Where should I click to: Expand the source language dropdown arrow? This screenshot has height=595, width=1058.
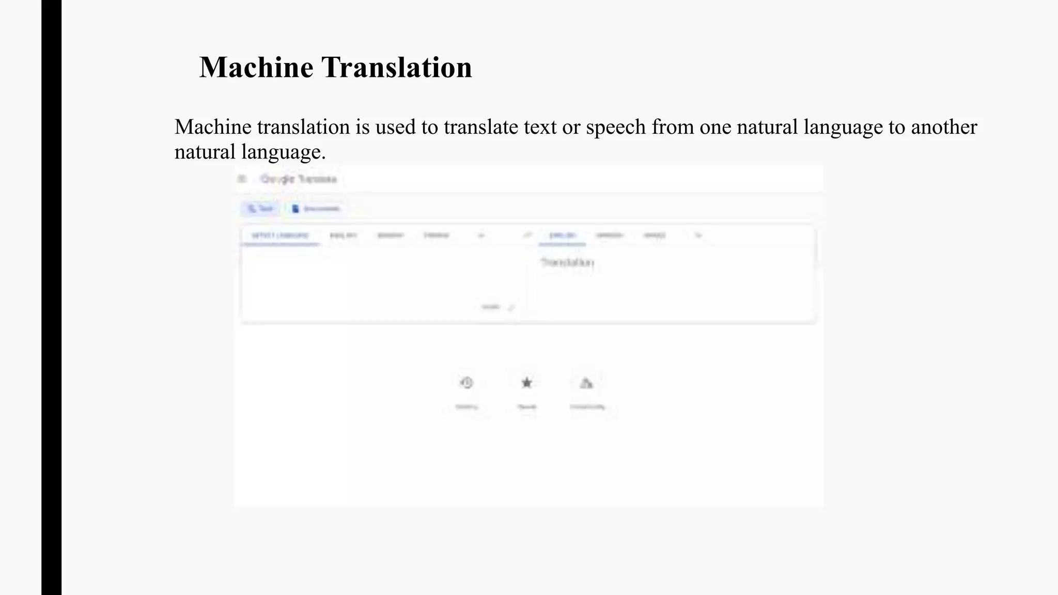481,236
